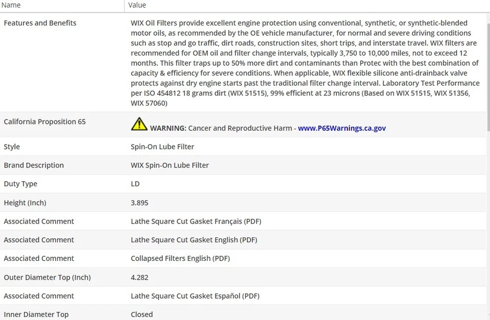Screen dimensions: 490x320
Task: Open Collapsed Filters English PDF
Action: coord(180,258)
